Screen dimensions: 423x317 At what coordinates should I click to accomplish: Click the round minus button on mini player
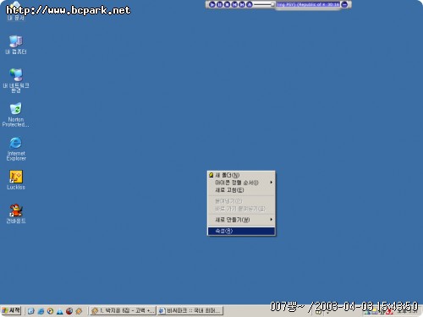344,4
